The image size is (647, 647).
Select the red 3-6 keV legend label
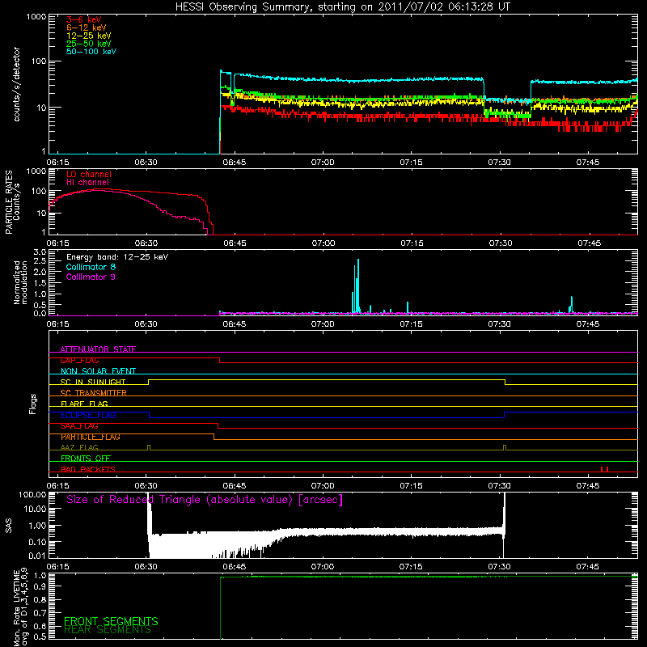(84, 19)
